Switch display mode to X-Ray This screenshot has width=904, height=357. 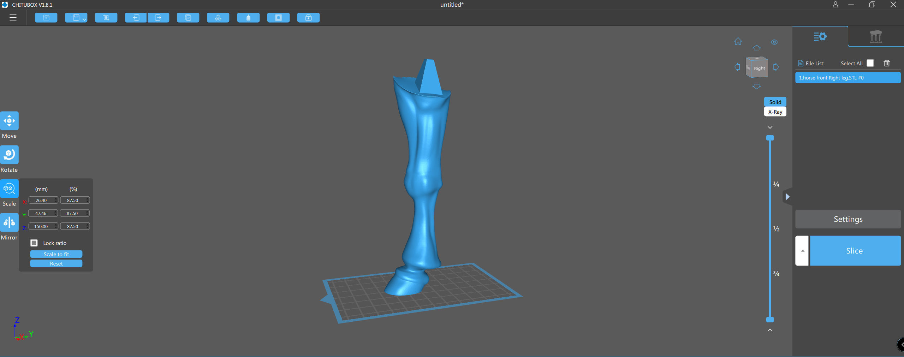pyautogui.click(x=775, y=112)
